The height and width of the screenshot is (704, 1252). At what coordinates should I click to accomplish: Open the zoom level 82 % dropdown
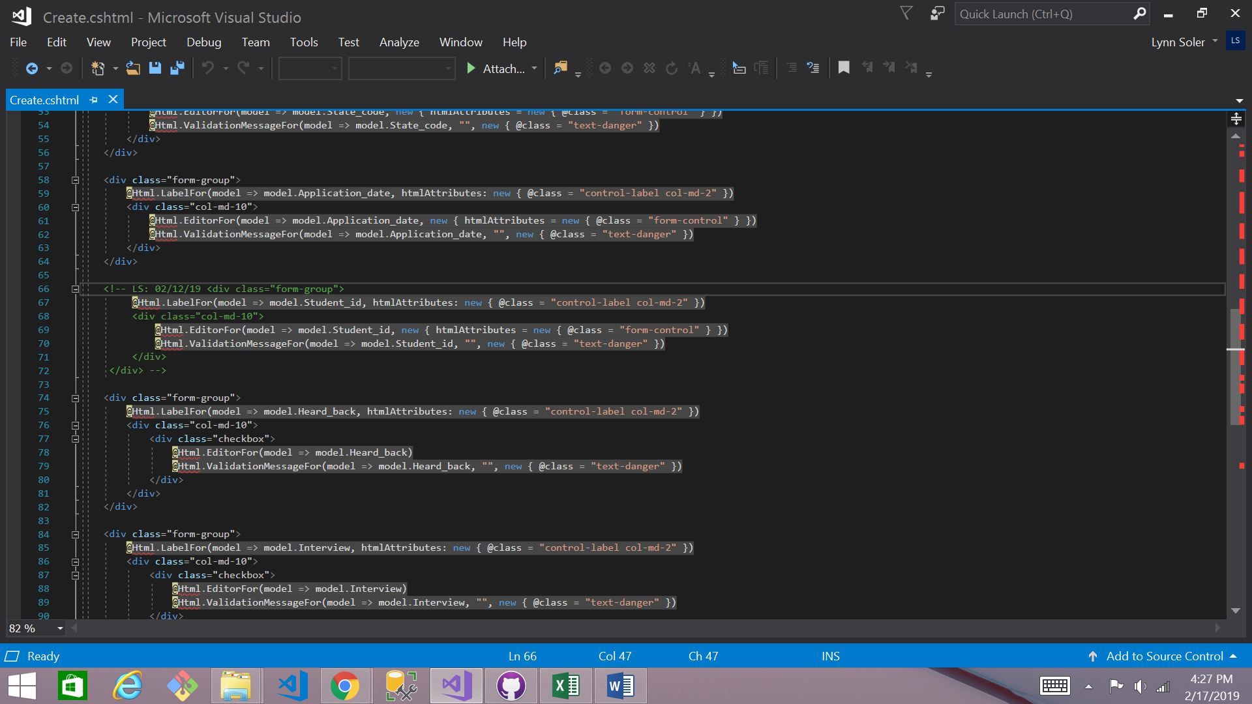point(60,628)
